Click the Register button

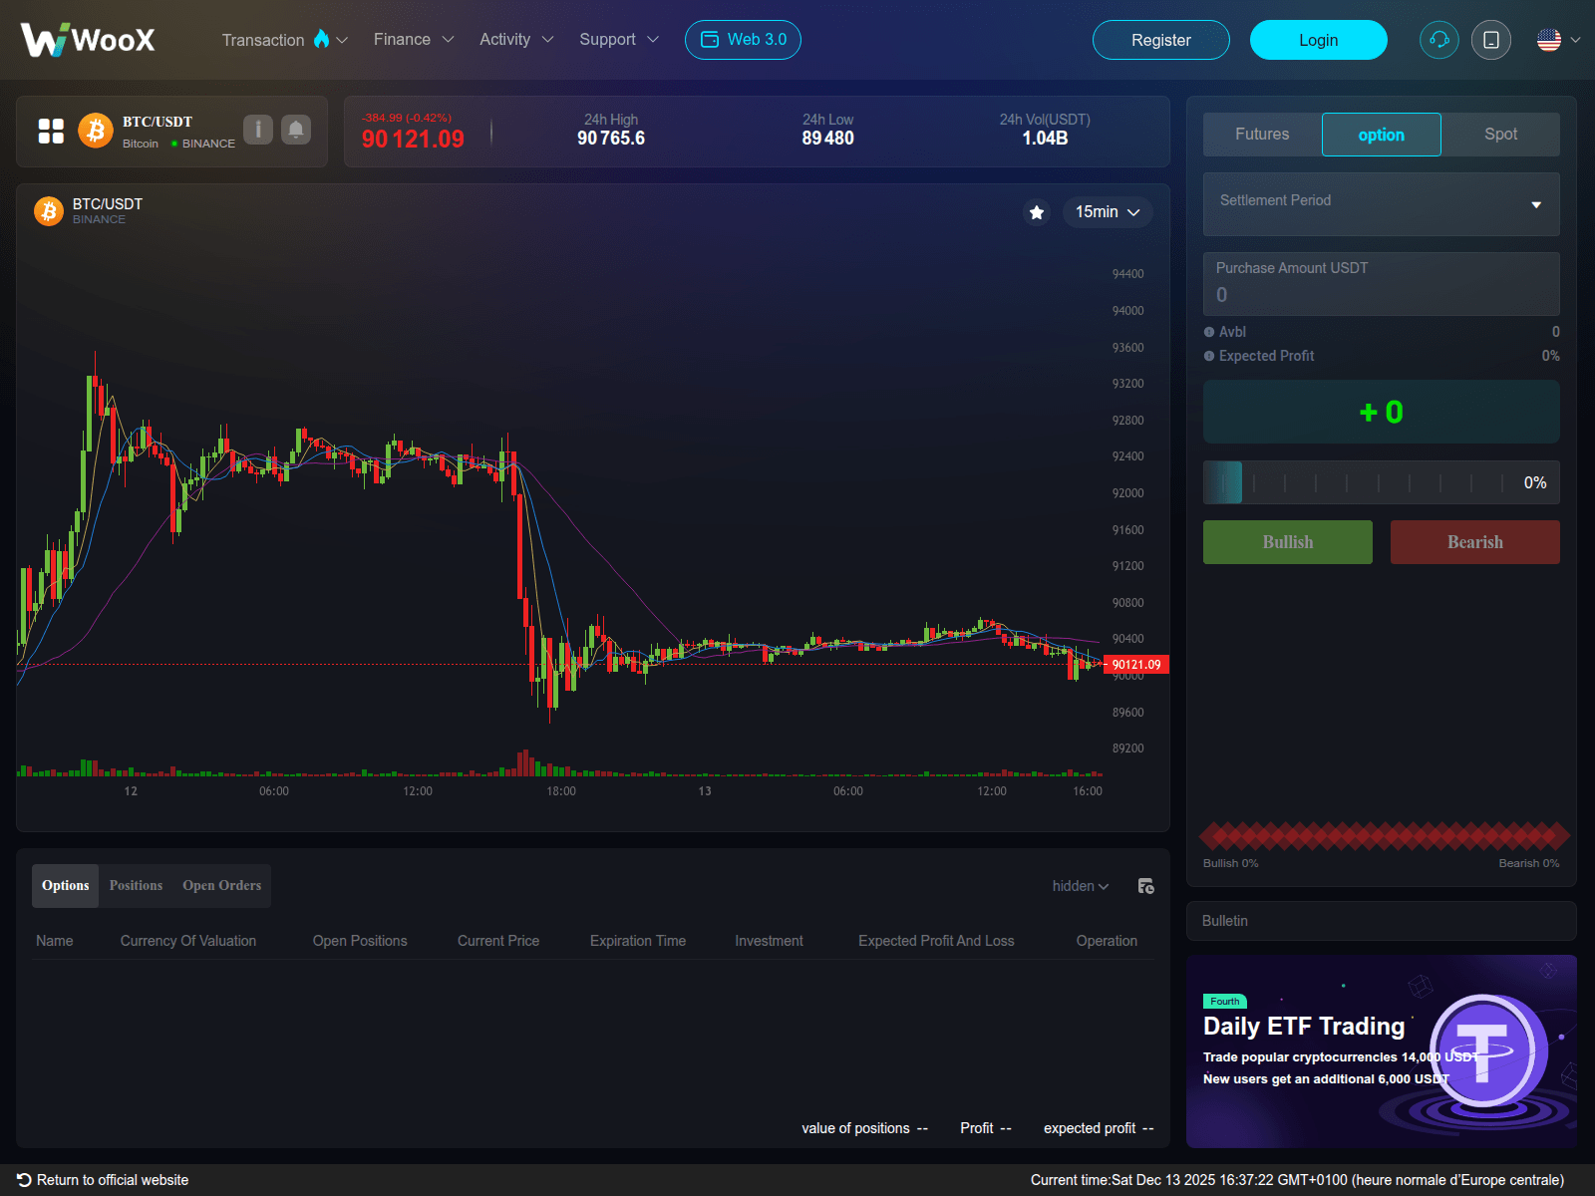(1161, 40)
